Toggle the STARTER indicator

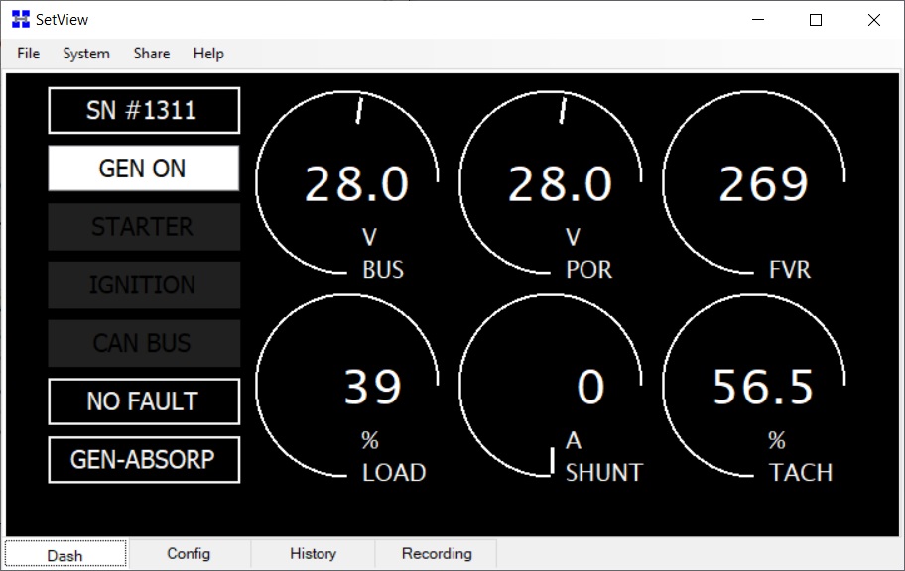[x=144, y=227]
